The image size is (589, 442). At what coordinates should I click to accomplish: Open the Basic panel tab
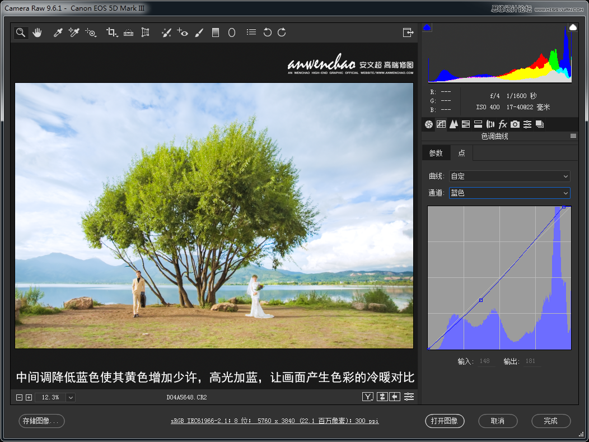point(429,124)
